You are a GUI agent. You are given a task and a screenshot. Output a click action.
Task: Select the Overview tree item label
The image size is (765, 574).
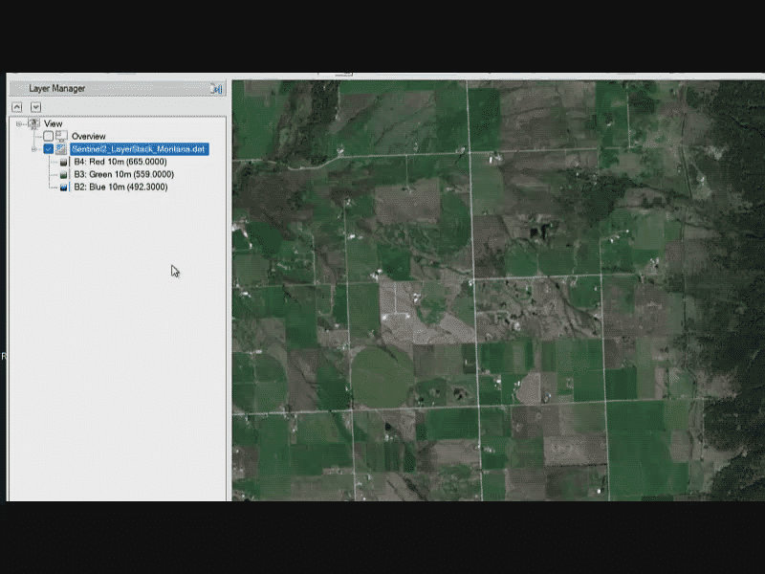tap(88, 136)
